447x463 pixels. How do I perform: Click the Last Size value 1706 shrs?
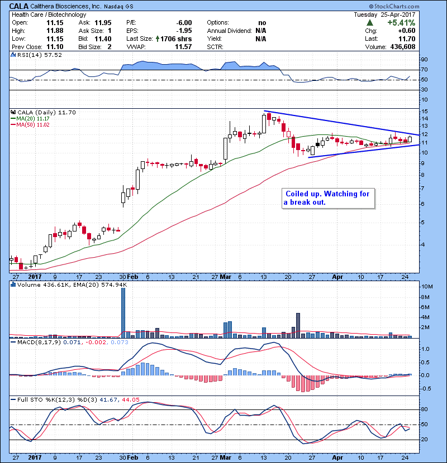tap(176, 38)
